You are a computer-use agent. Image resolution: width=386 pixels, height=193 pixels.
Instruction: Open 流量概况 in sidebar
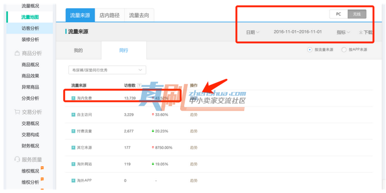pyautogui.click(x=30, y=6)
